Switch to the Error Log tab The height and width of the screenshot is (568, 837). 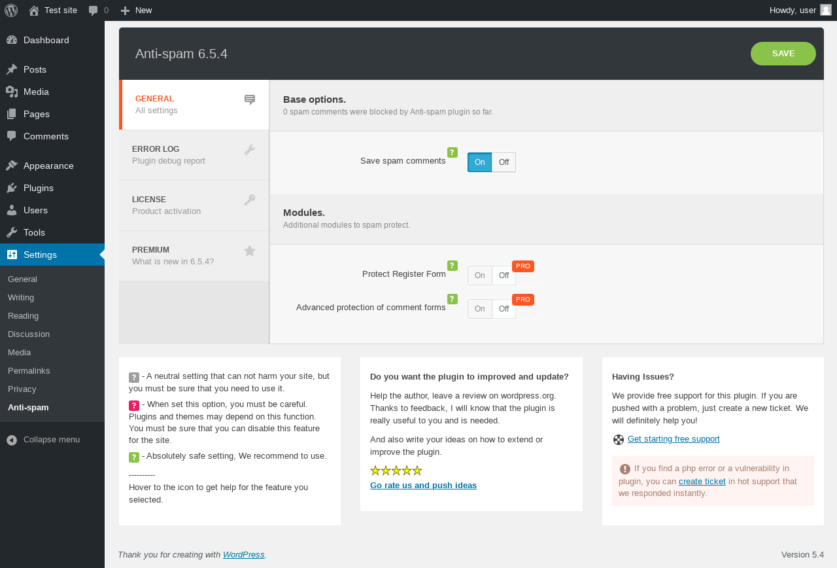pyautogui.click(x=194, y=155)
